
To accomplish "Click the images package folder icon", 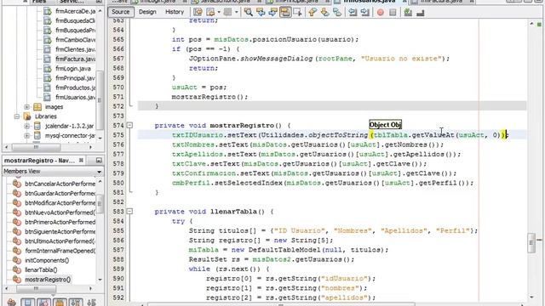I will tap(37, 107).
